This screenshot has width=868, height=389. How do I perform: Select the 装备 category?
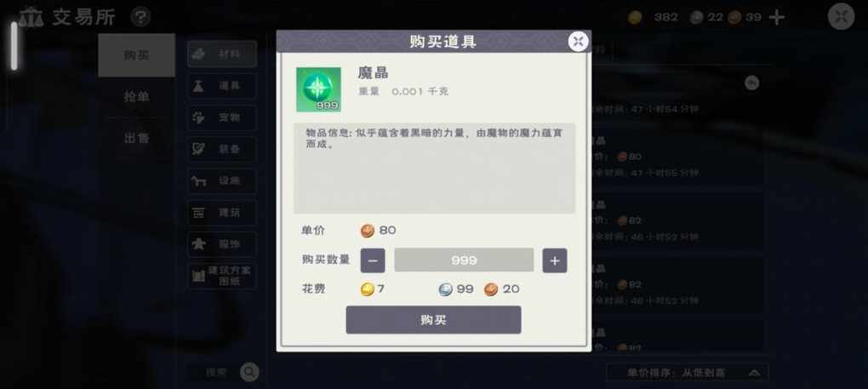pos(222,150)
